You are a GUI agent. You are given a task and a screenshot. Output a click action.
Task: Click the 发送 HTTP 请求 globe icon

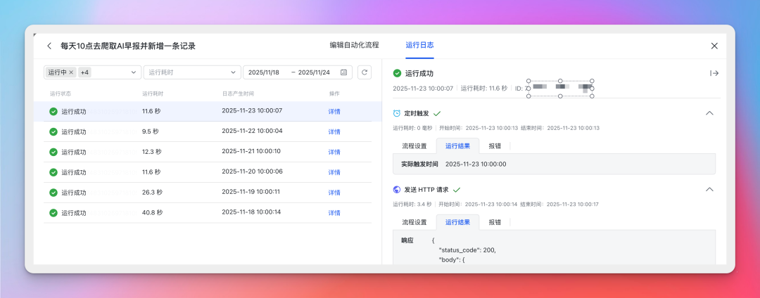point(396,190)
